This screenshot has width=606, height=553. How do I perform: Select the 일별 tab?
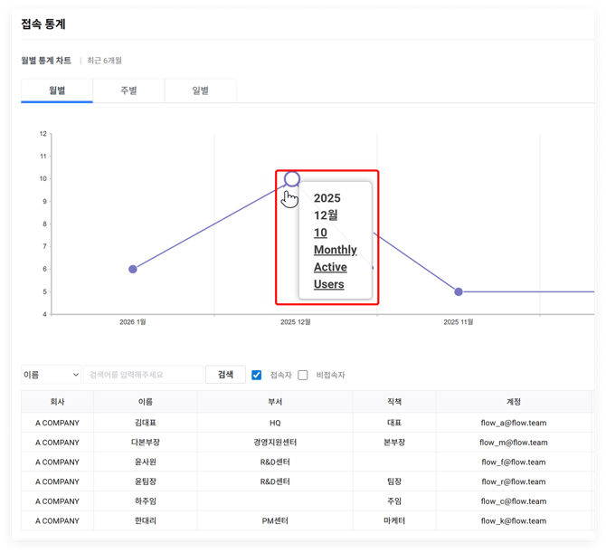point(200,91)
